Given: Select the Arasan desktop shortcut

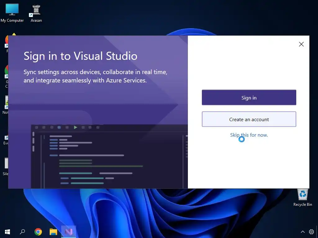Looking at the screenshot, I should point(36,13).
